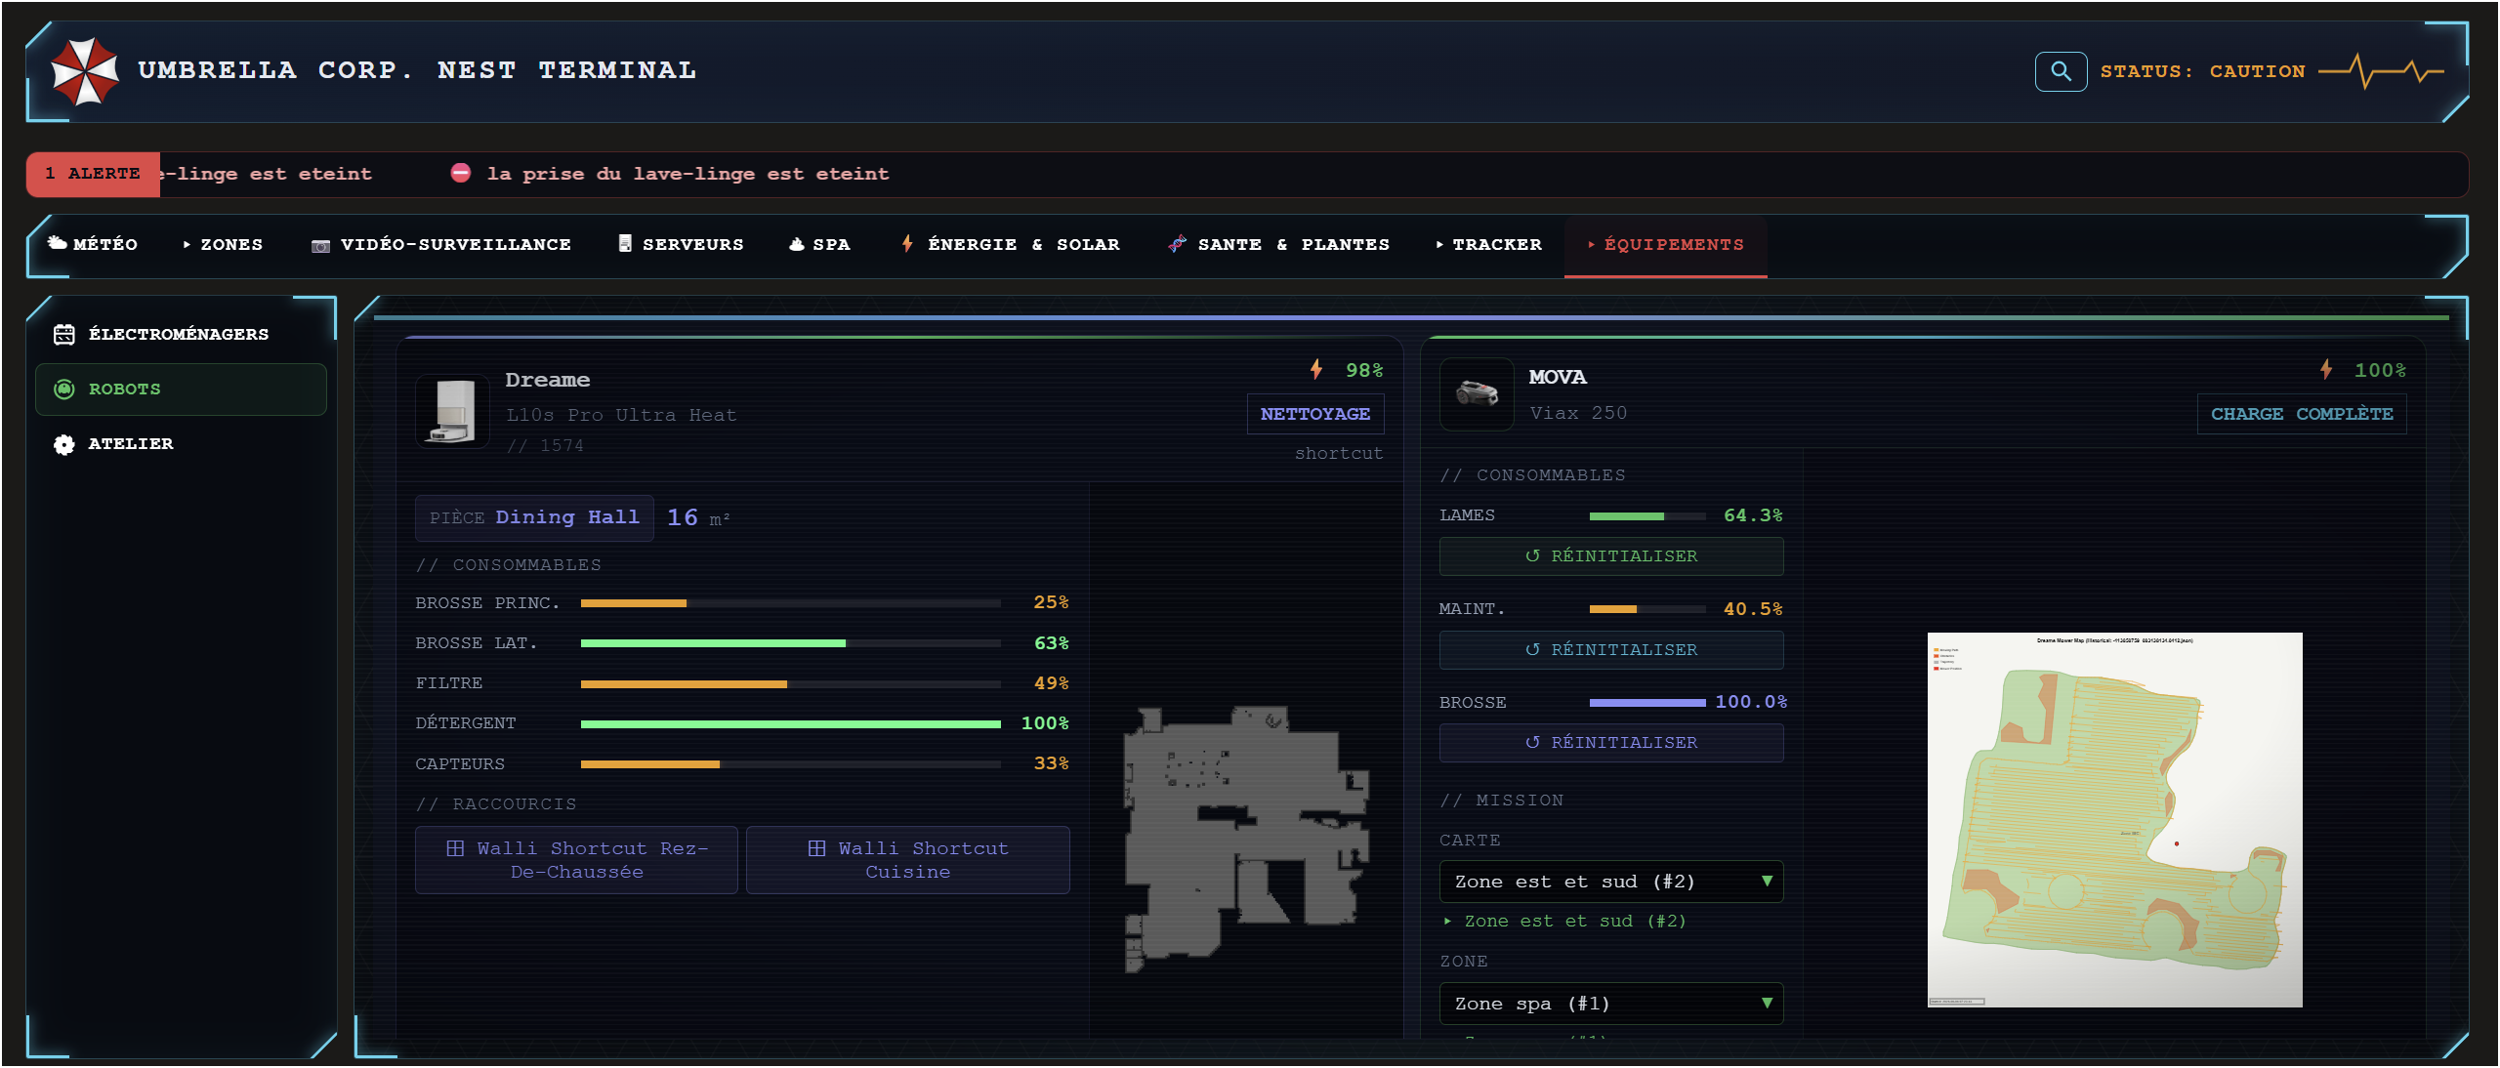Click Réinitialiser for Lames
Viewport: 2500px width, 1068px height.
1610,555
